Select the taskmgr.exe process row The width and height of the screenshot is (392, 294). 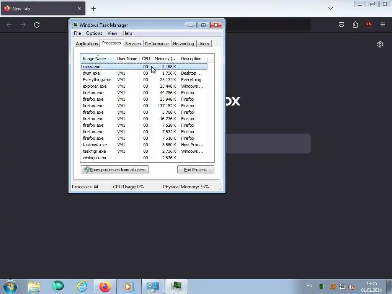point(144,151)
